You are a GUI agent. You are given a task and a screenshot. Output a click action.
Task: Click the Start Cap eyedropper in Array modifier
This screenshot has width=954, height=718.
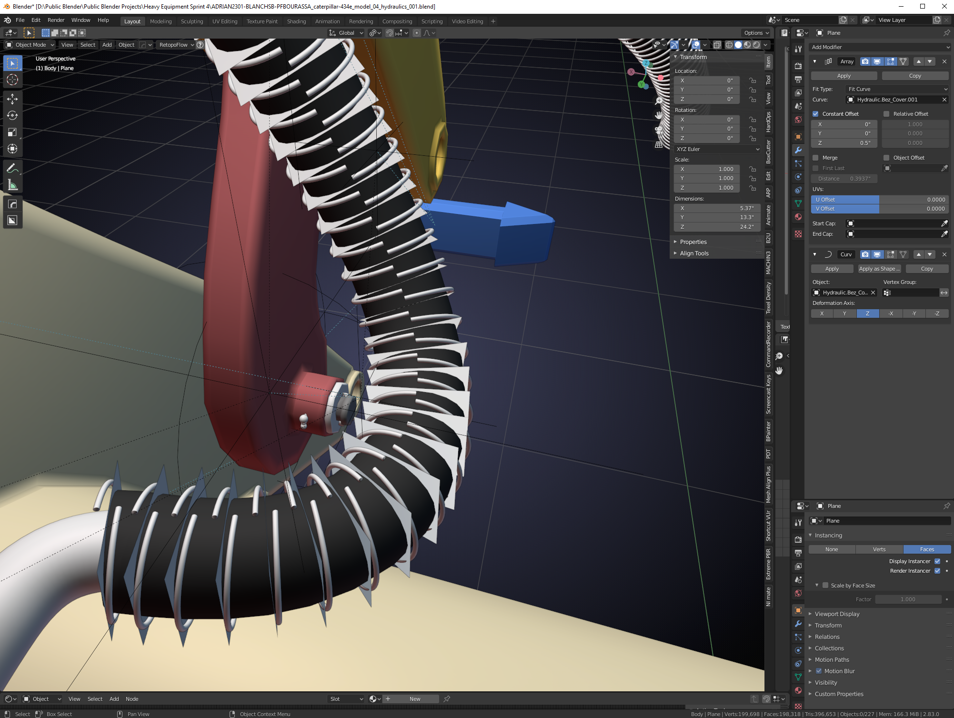[x=945, y=223]
